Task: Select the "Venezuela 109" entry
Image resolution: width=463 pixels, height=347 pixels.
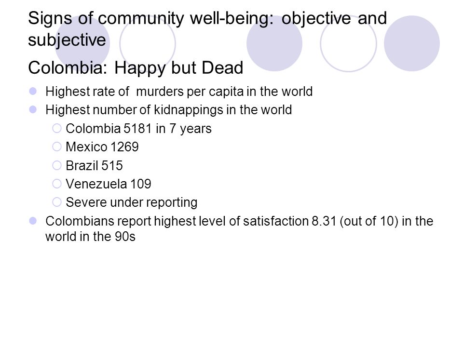Action: click(109, 184)
